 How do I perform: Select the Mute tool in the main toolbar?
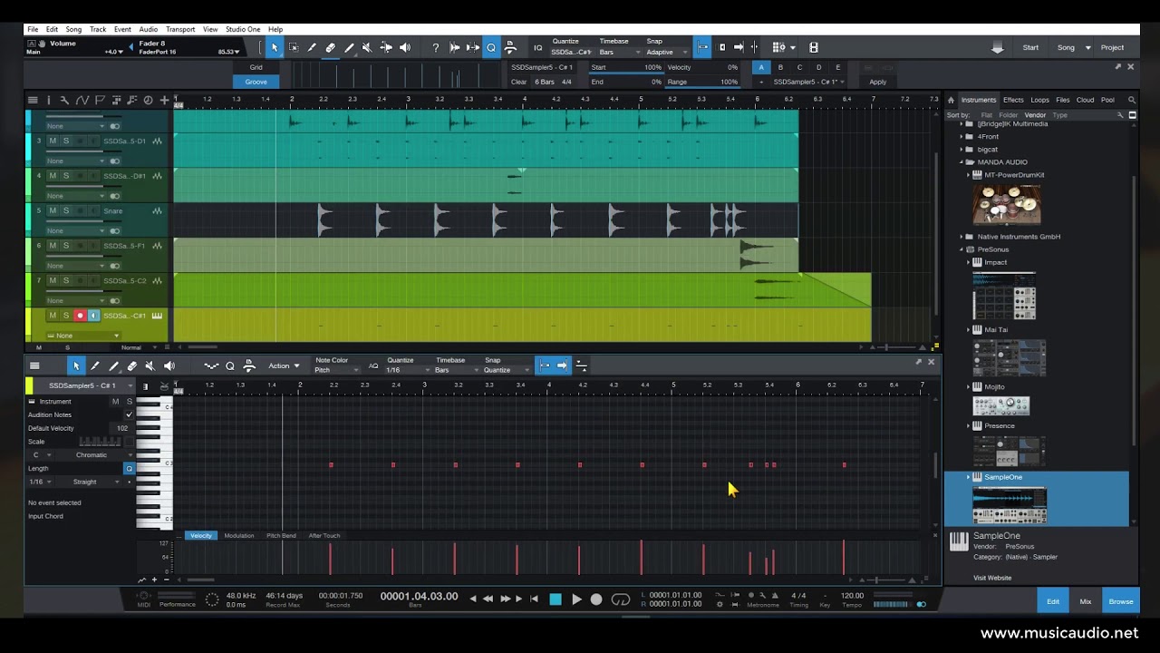coord(367,47)
